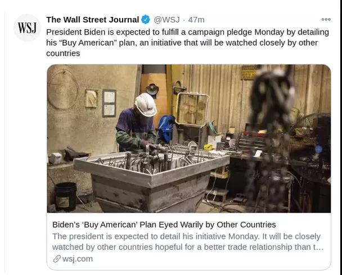Open the three-dot more options menu

click(326, 19)
